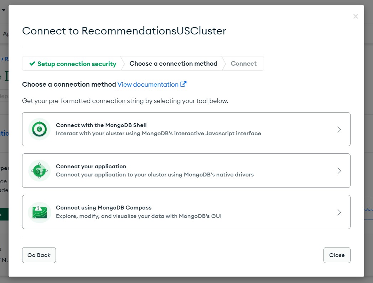Click the MongoDB Compass map icon
This screenshot has height=283, width=373.
click(x=40, y=212)
